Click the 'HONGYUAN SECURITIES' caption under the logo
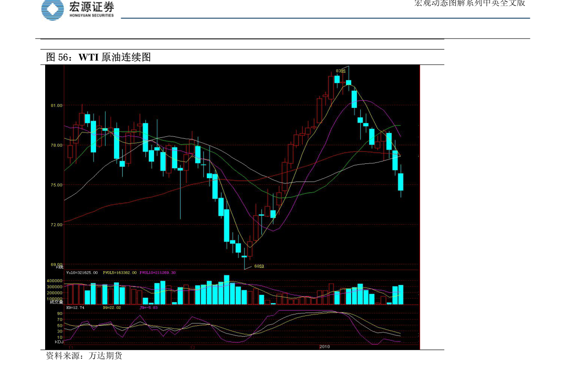 pyautogui.click(x=91, y=16)
